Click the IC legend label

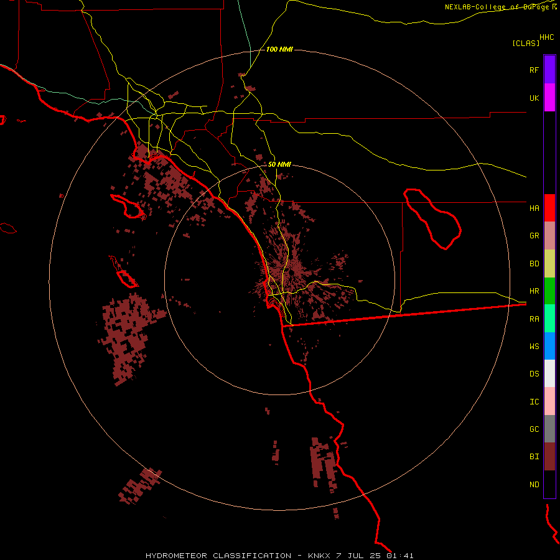pyautogui.click(x=534, y=402)
